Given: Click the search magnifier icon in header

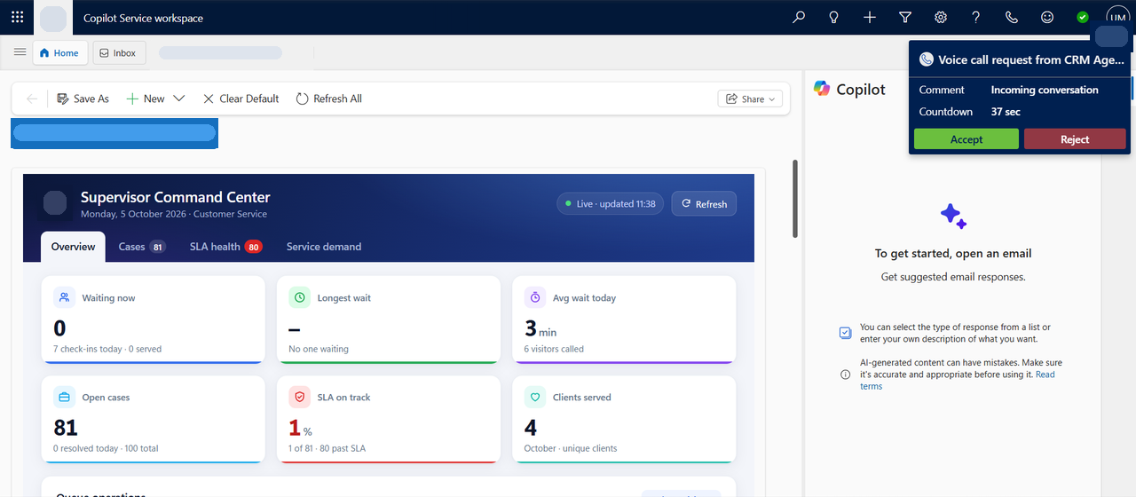Looking at the screenshot, I should click(x=799, y=17).
